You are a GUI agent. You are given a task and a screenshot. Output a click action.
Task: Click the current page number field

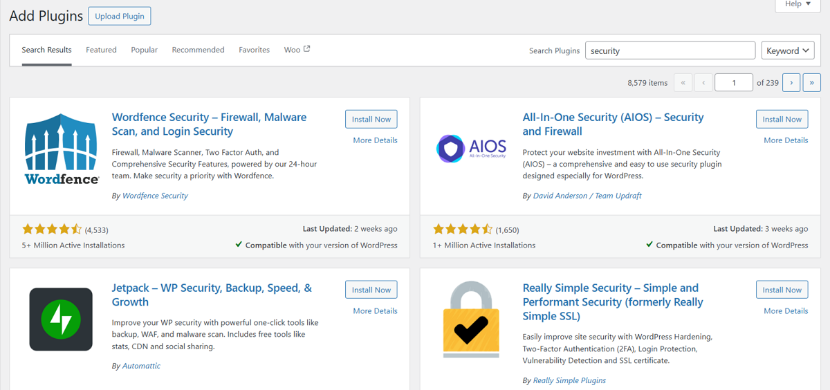[734, 82]
